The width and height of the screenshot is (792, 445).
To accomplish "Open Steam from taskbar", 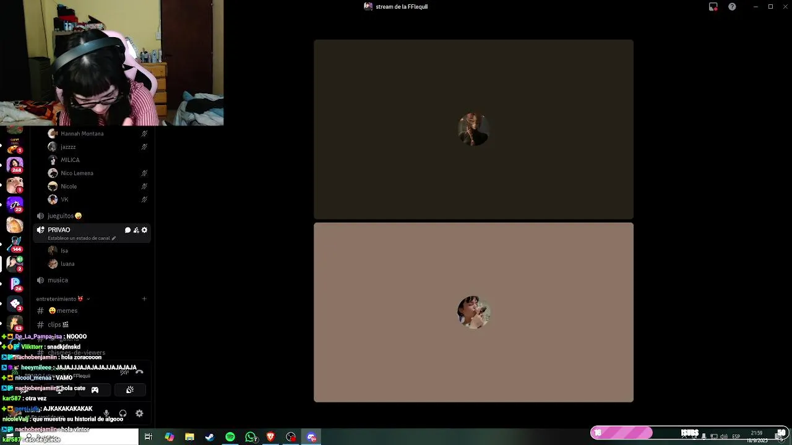I will [x=210, y=437].
